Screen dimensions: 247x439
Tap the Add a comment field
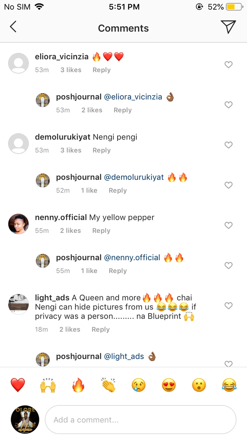click(x=141, y=420)
